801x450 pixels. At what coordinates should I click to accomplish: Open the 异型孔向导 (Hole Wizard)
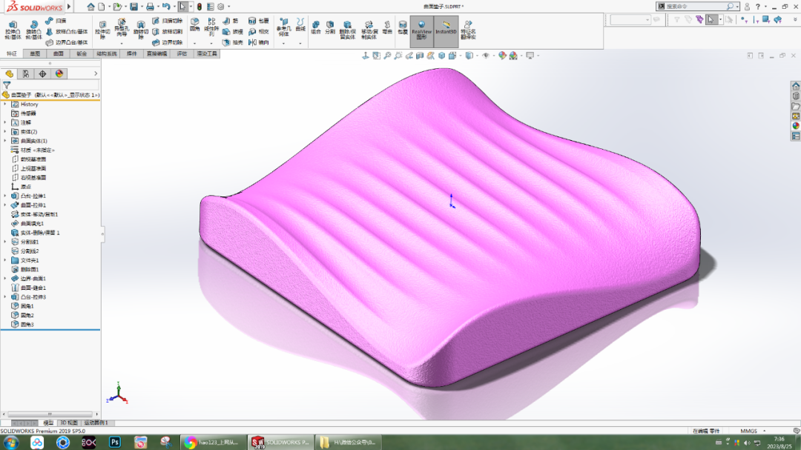coord(122,30)
